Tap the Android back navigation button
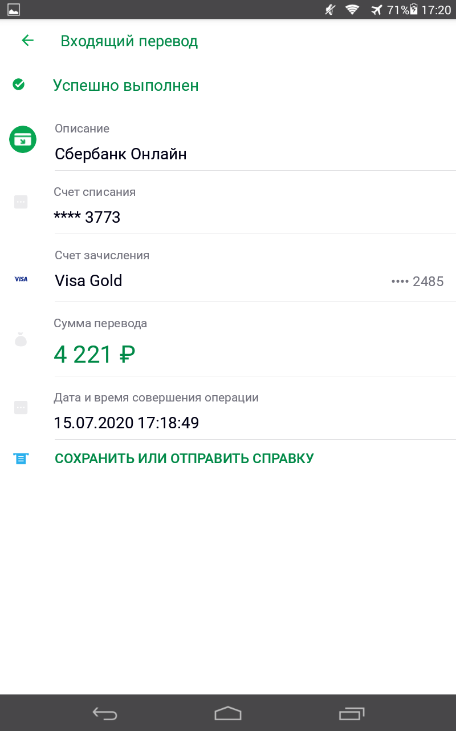 (105, 713)
